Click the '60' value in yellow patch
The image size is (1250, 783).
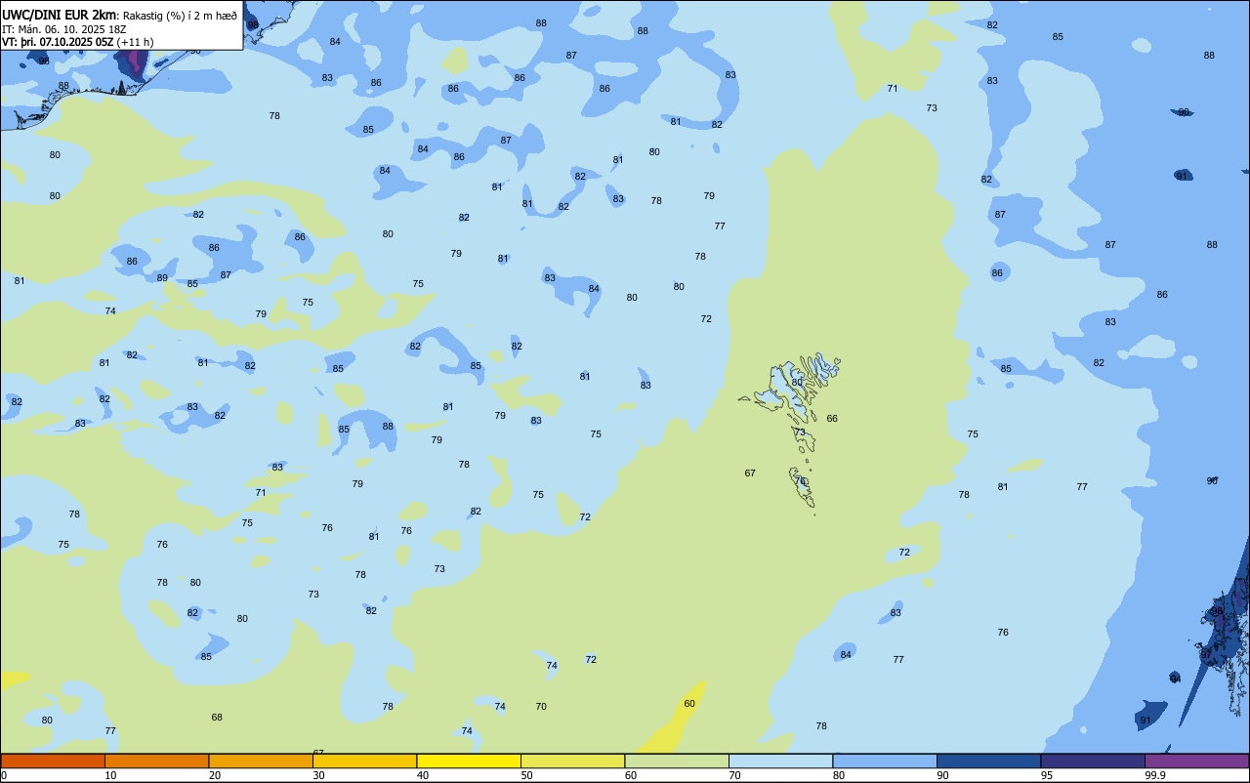(x=689, y=703)
